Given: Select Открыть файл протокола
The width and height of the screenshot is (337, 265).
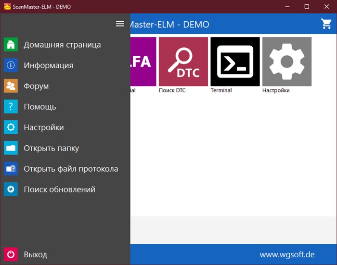Looking at the screenshot, I should point(71,169).
